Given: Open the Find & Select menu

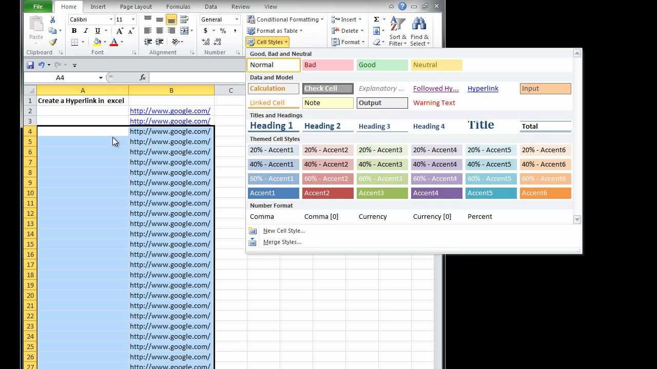Looking at the screenshot, I should click(419, 31).
